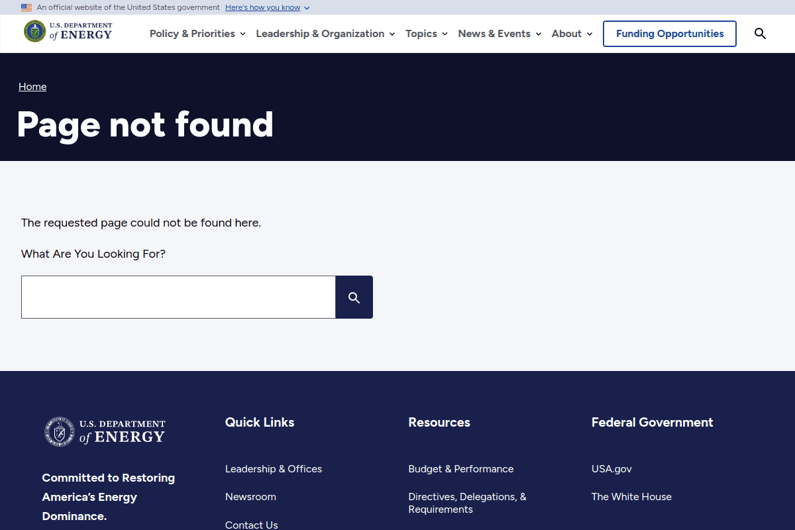
Task: Open Funding Opportunities button
Action: point(670,34)
